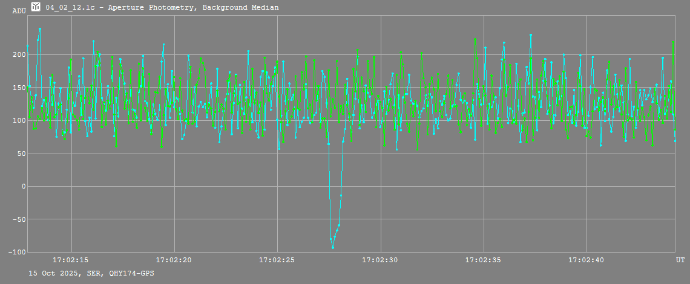Select the 17:02:35 time tick label
Viewport: 690px width, 284px height.
(483, 260)
